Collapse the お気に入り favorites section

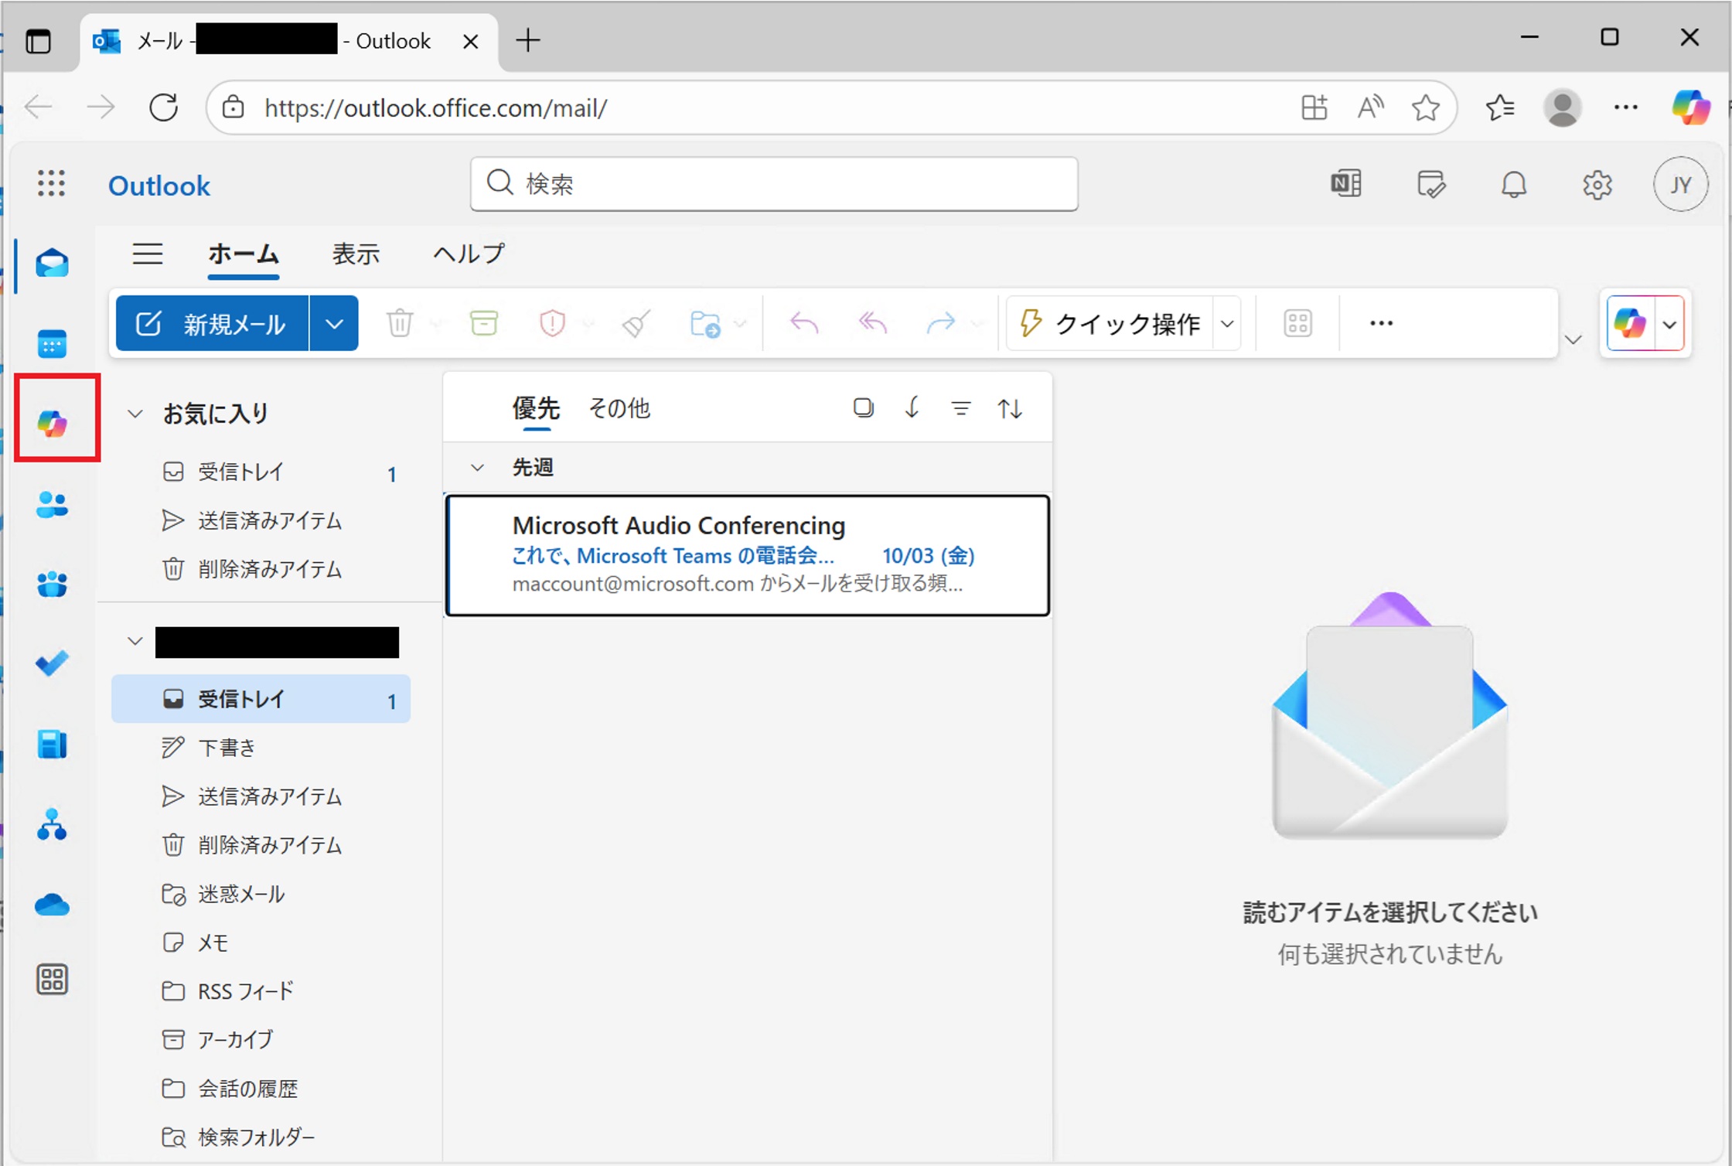pos(135,414)
